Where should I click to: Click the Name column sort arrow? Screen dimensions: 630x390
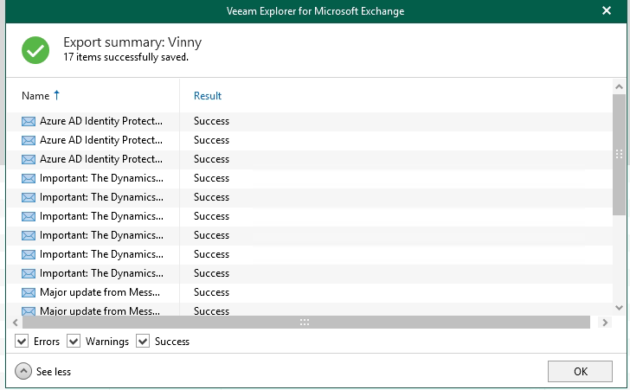pos(56,95)
